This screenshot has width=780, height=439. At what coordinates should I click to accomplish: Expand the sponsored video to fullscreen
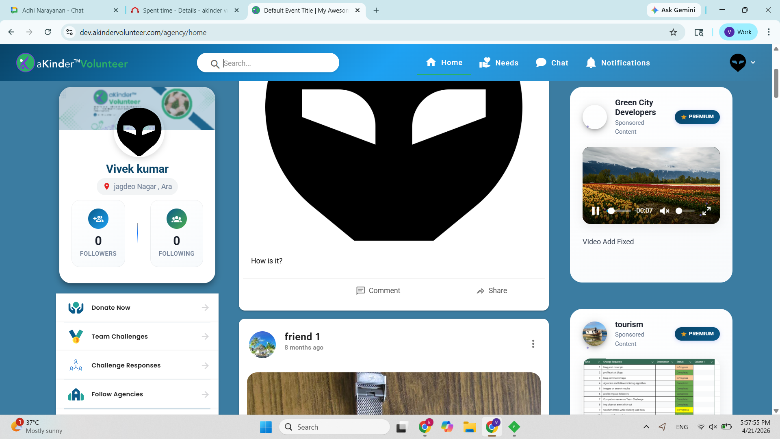(x=706, y=211)
